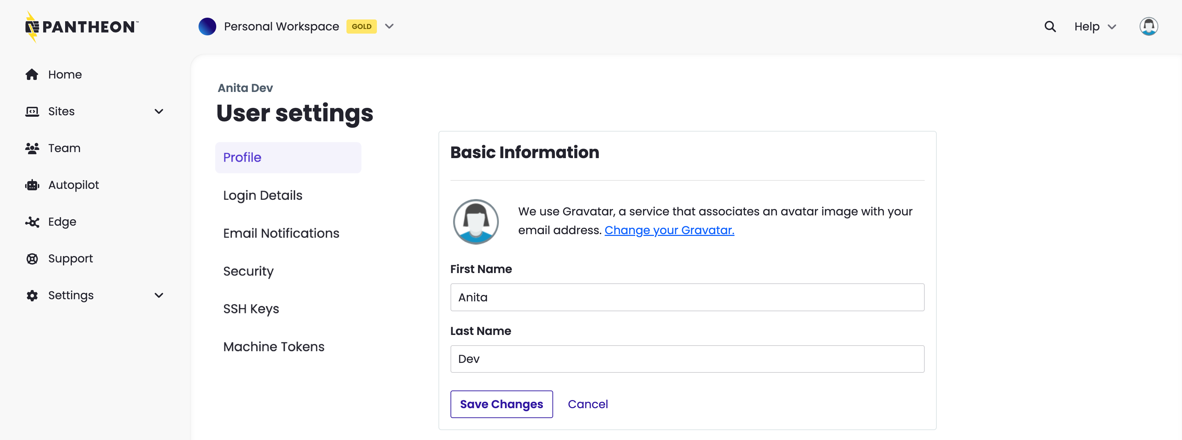Open the Machine Tokens section
This screenshot has width=1182, height=440.
coord(274,346)
